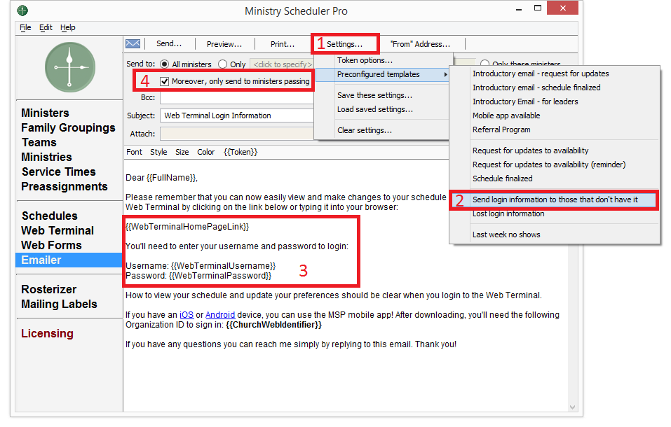Open the File menu
Screen dimensions: 671x427
click(x=25, y=28)
